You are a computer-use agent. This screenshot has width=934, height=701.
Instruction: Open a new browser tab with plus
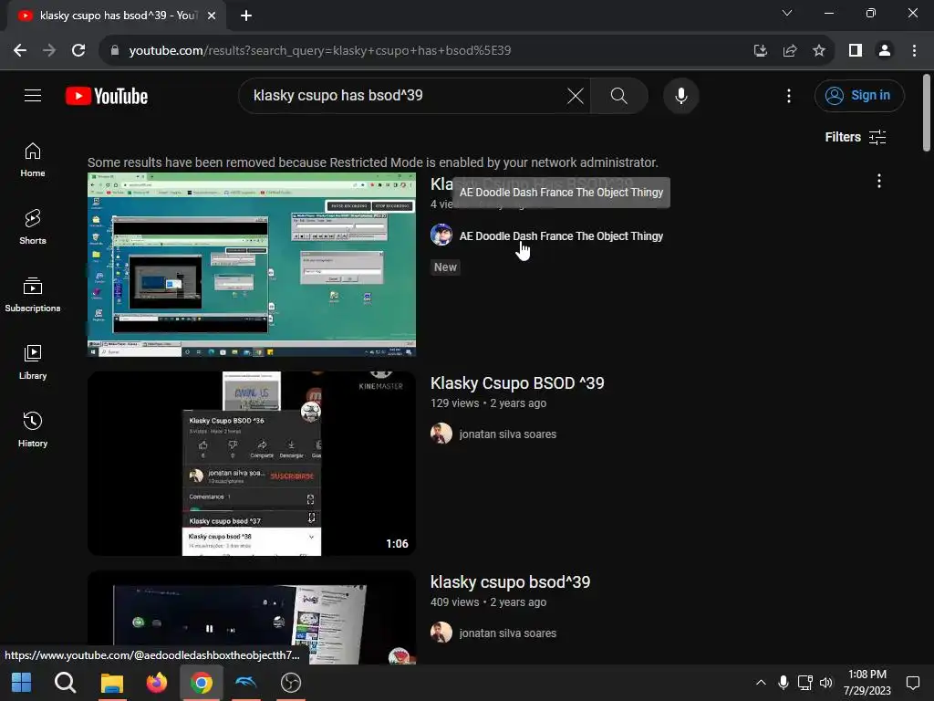click(x=246, y=16)
